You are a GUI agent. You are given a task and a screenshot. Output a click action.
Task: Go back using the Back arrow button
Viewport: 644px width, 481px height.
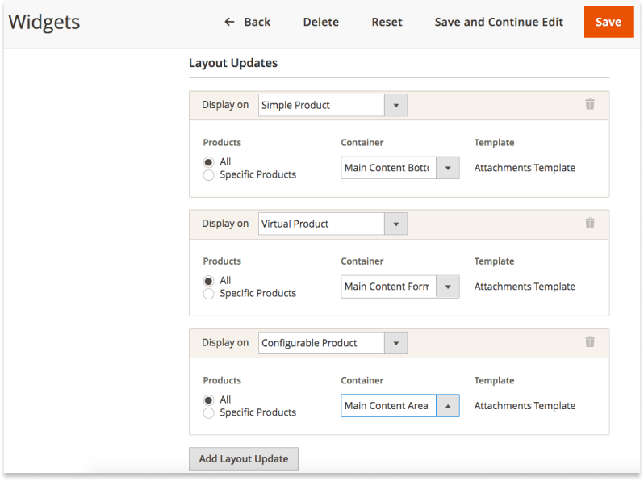tap(247, 22)
